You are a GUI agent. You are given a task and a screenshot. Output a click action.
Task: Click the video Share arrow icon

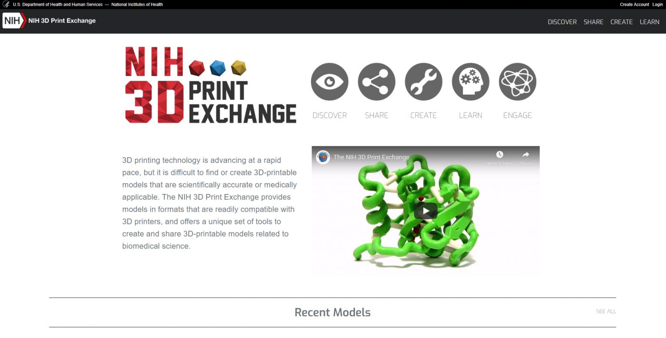click(526, 155)
